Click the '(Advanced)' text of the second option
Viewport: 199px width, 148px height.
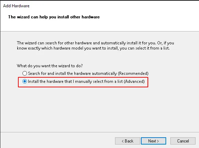(134, 81)
